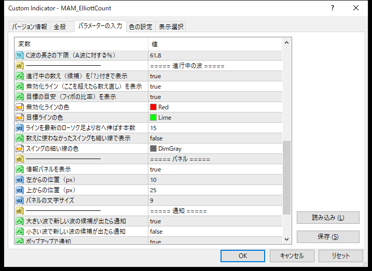Click the color icon beside スイングの細い線の色

pyautogui.click(x=20, y=149)
